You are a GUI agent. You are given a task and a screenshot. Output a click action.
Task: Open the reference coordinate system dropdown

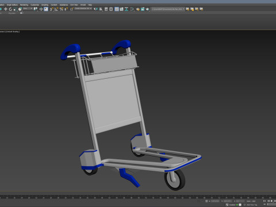[x=28, y=9]
